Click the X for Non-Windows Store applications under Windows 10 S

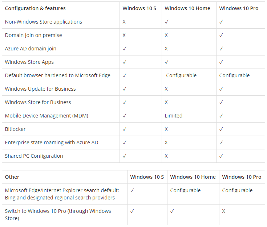124,22
